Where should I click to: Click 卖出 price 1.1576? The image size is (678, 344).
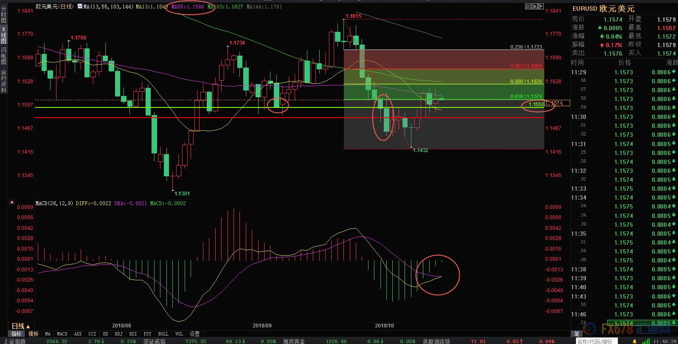[x=613, y=54]
